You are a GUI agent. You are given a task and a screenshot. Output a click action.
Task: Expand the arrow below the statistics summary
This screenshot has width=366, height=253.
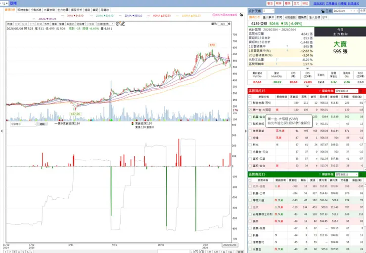tap(308, 69)
